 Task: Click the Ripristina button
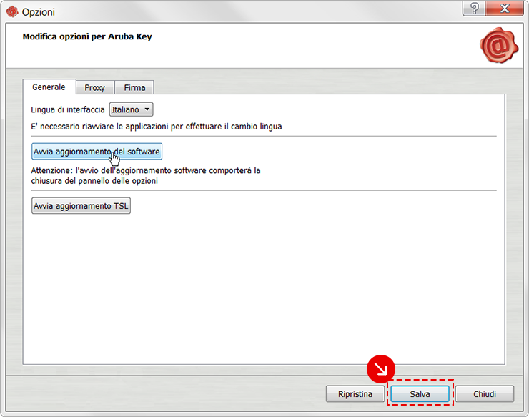point(355,394)
